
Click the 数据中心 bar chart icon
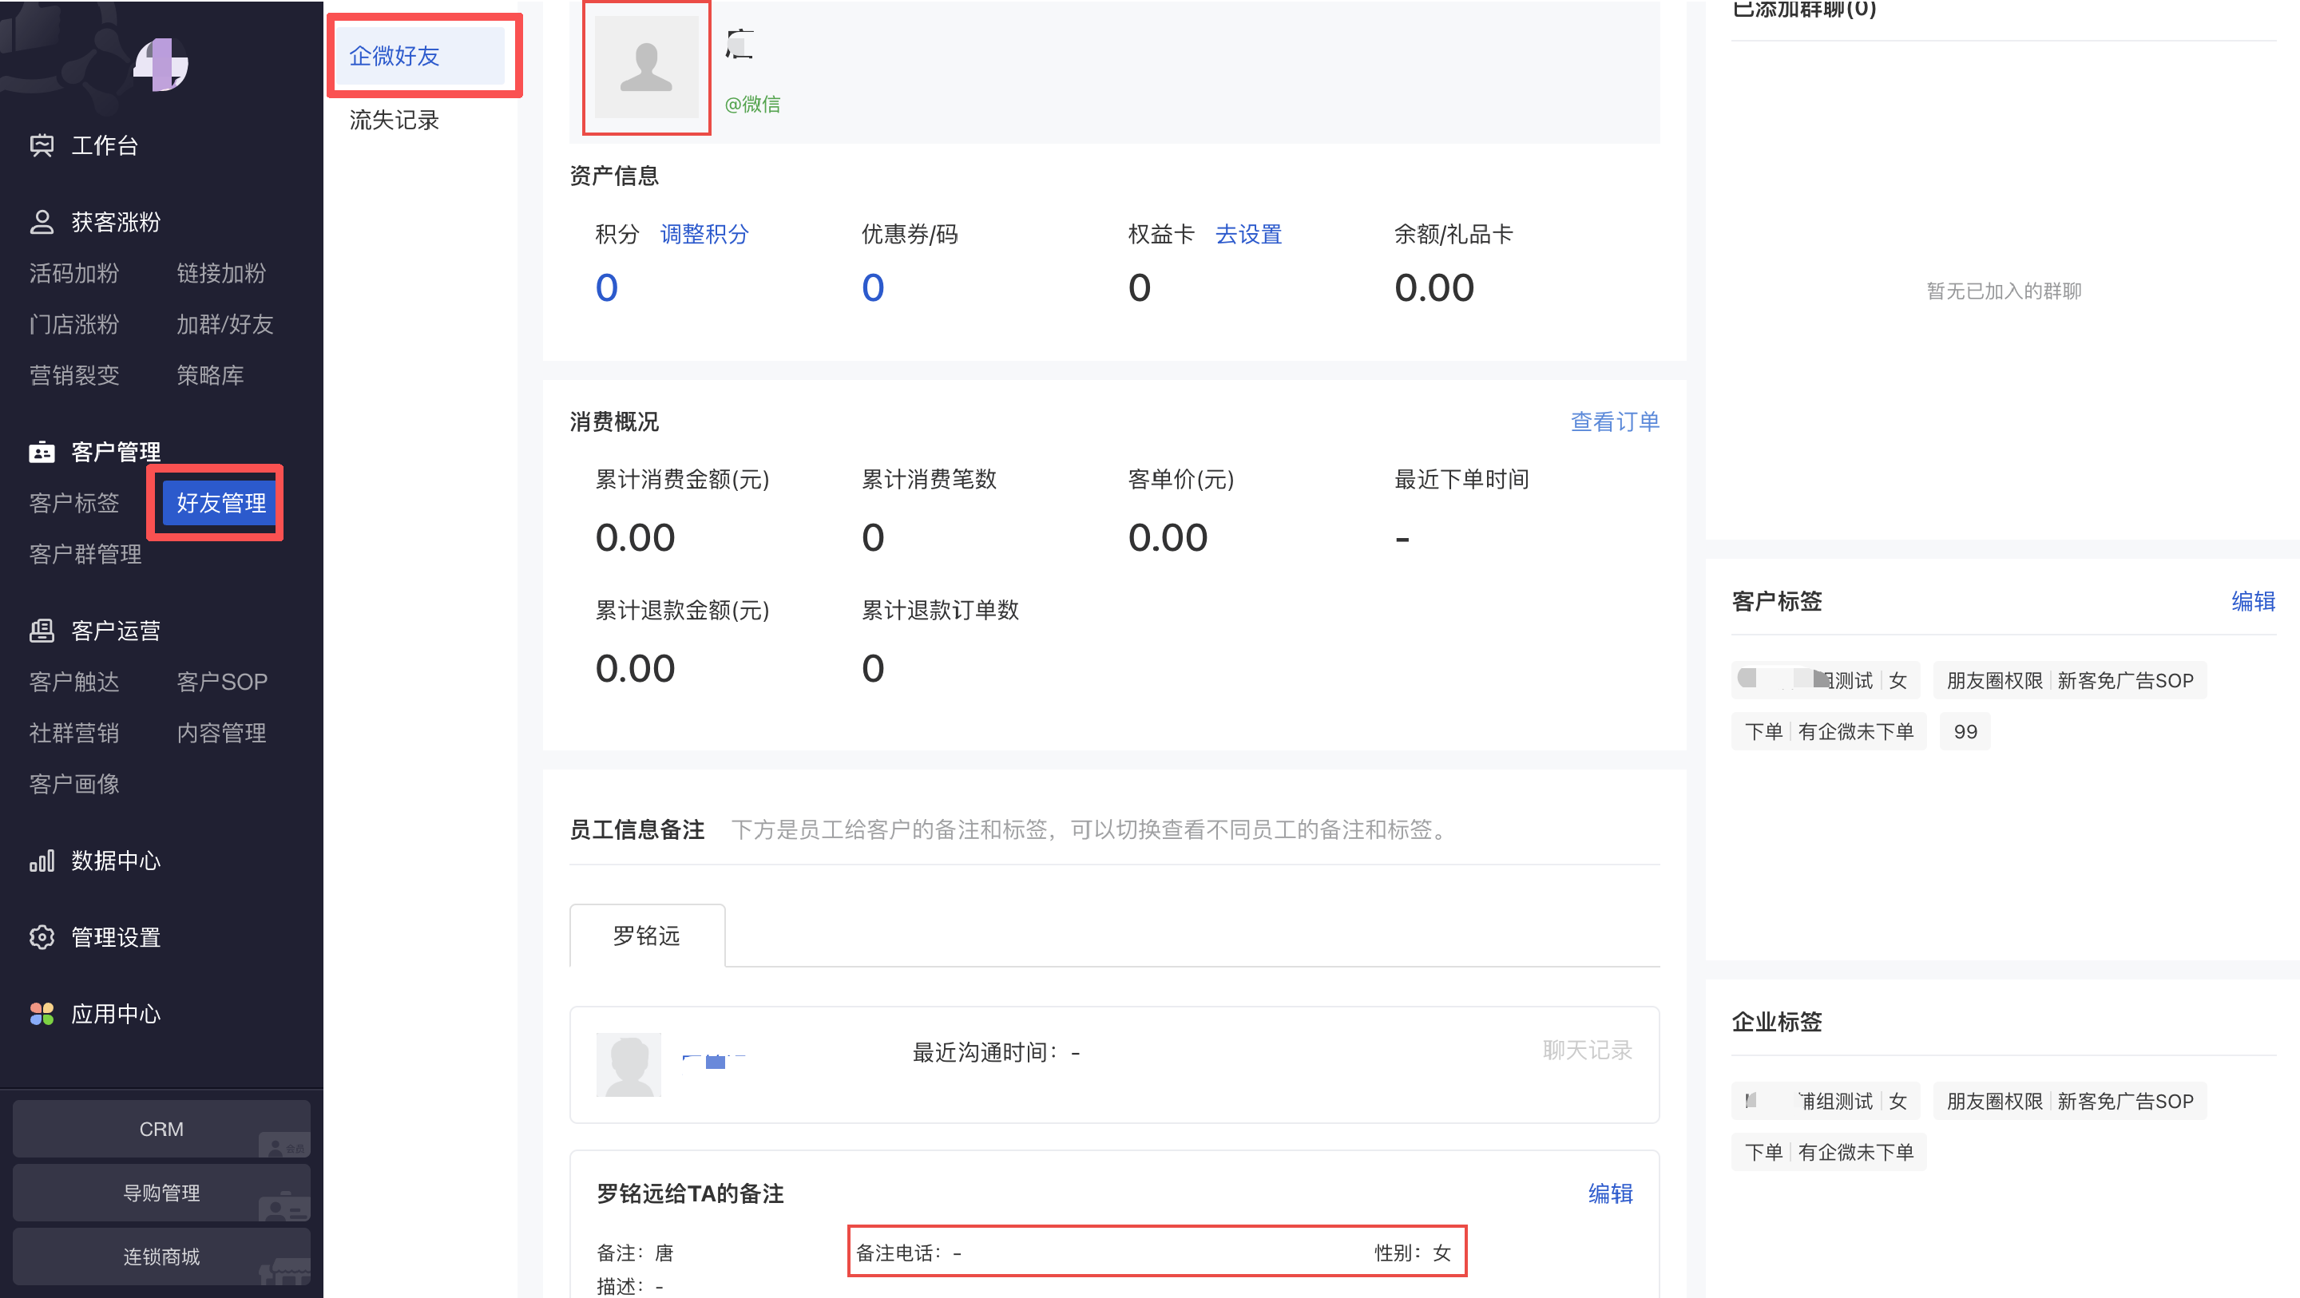tap(41, 861)
